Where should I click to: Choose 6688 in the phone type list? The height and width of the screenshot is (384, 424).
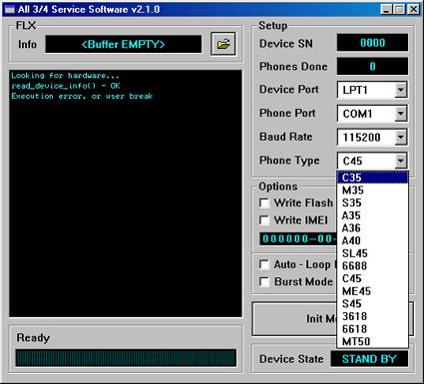[372, 266]
